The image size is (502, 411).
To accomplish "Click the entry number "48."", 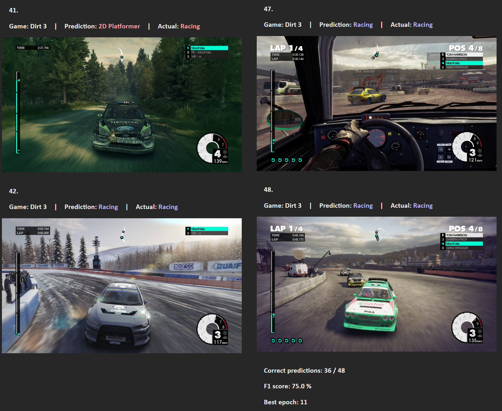I will [268, 190].
